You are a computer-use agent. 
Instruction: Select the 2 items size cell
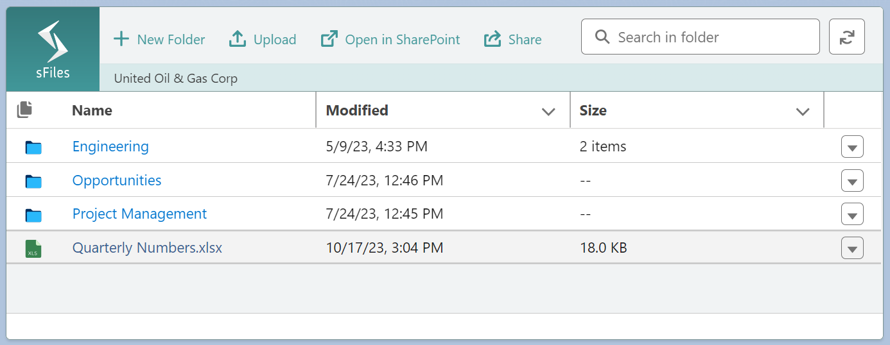(603, 146)
